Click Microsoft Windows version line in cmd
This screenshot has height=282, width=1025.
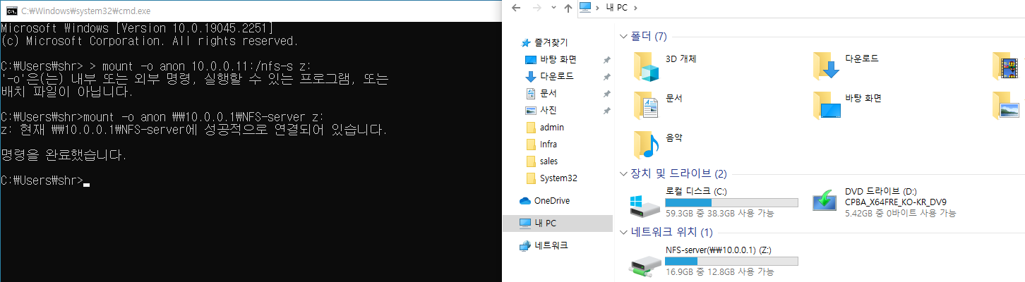click(137, 28)
